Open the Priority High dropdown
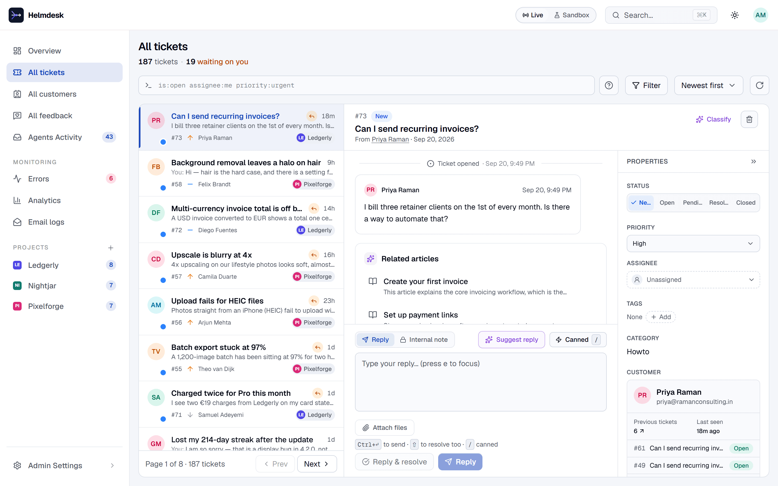The width and height of the screenshot is (778, 486). [693, 243]
